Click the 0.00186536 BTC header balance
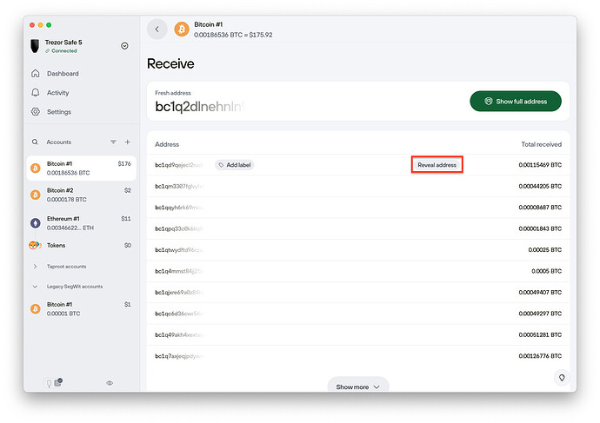 [x=218, y=35]
